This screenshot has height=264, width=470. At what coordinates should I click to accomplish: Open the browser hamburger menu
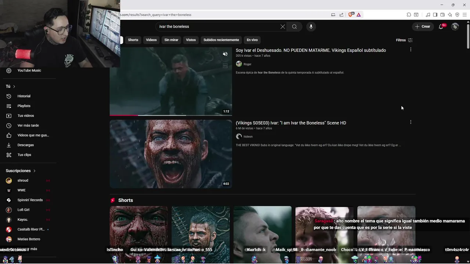(x=464, y=15)
